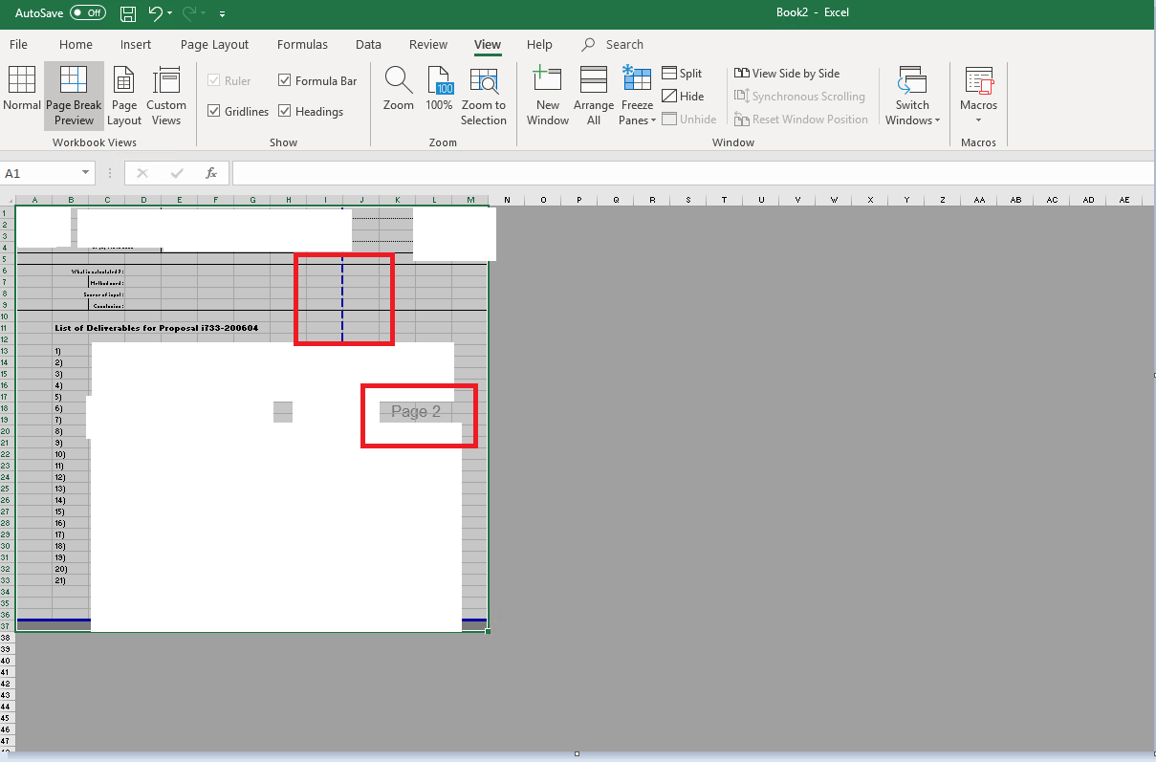Uncheck the Formula Bar checkbox
The height and width of the screenshot is (762, 1156).
coord(285,81)
